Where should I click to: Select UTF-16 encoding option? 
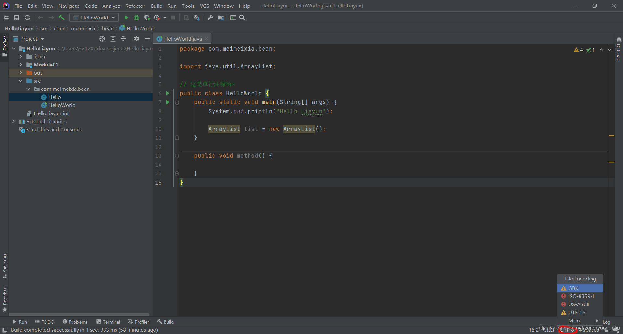[x=580, y=312]
